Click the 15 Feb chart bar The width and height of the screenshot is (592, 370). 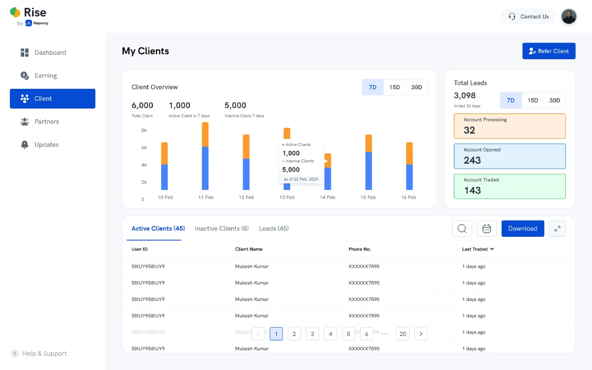[x=369, y=162]
